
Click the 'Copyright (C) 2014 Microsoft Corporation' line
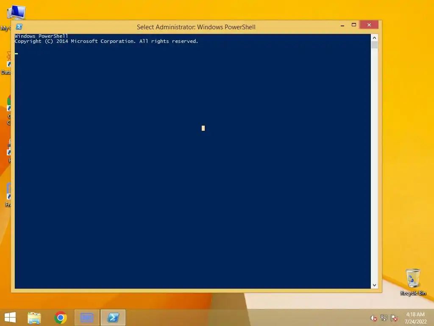106,41
